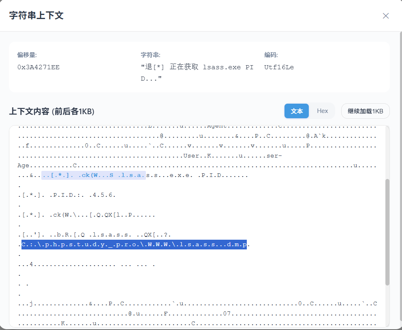402x330 pixels.
Task: Click the line containing b.R.[.Q .l.s.a.s.s.
Action: click(x=94, y=235)
